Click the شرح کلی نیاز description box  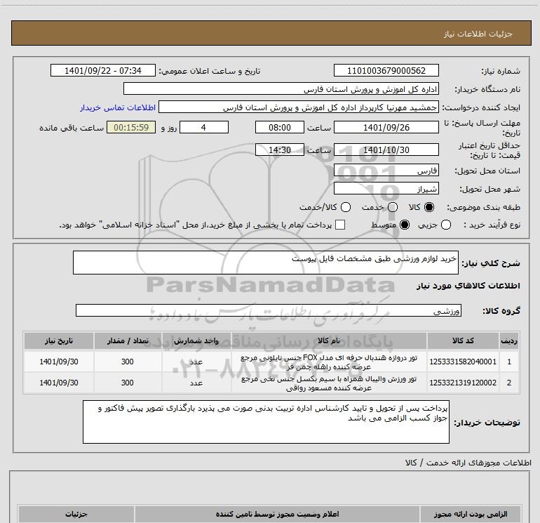click(x=266, y=263)
